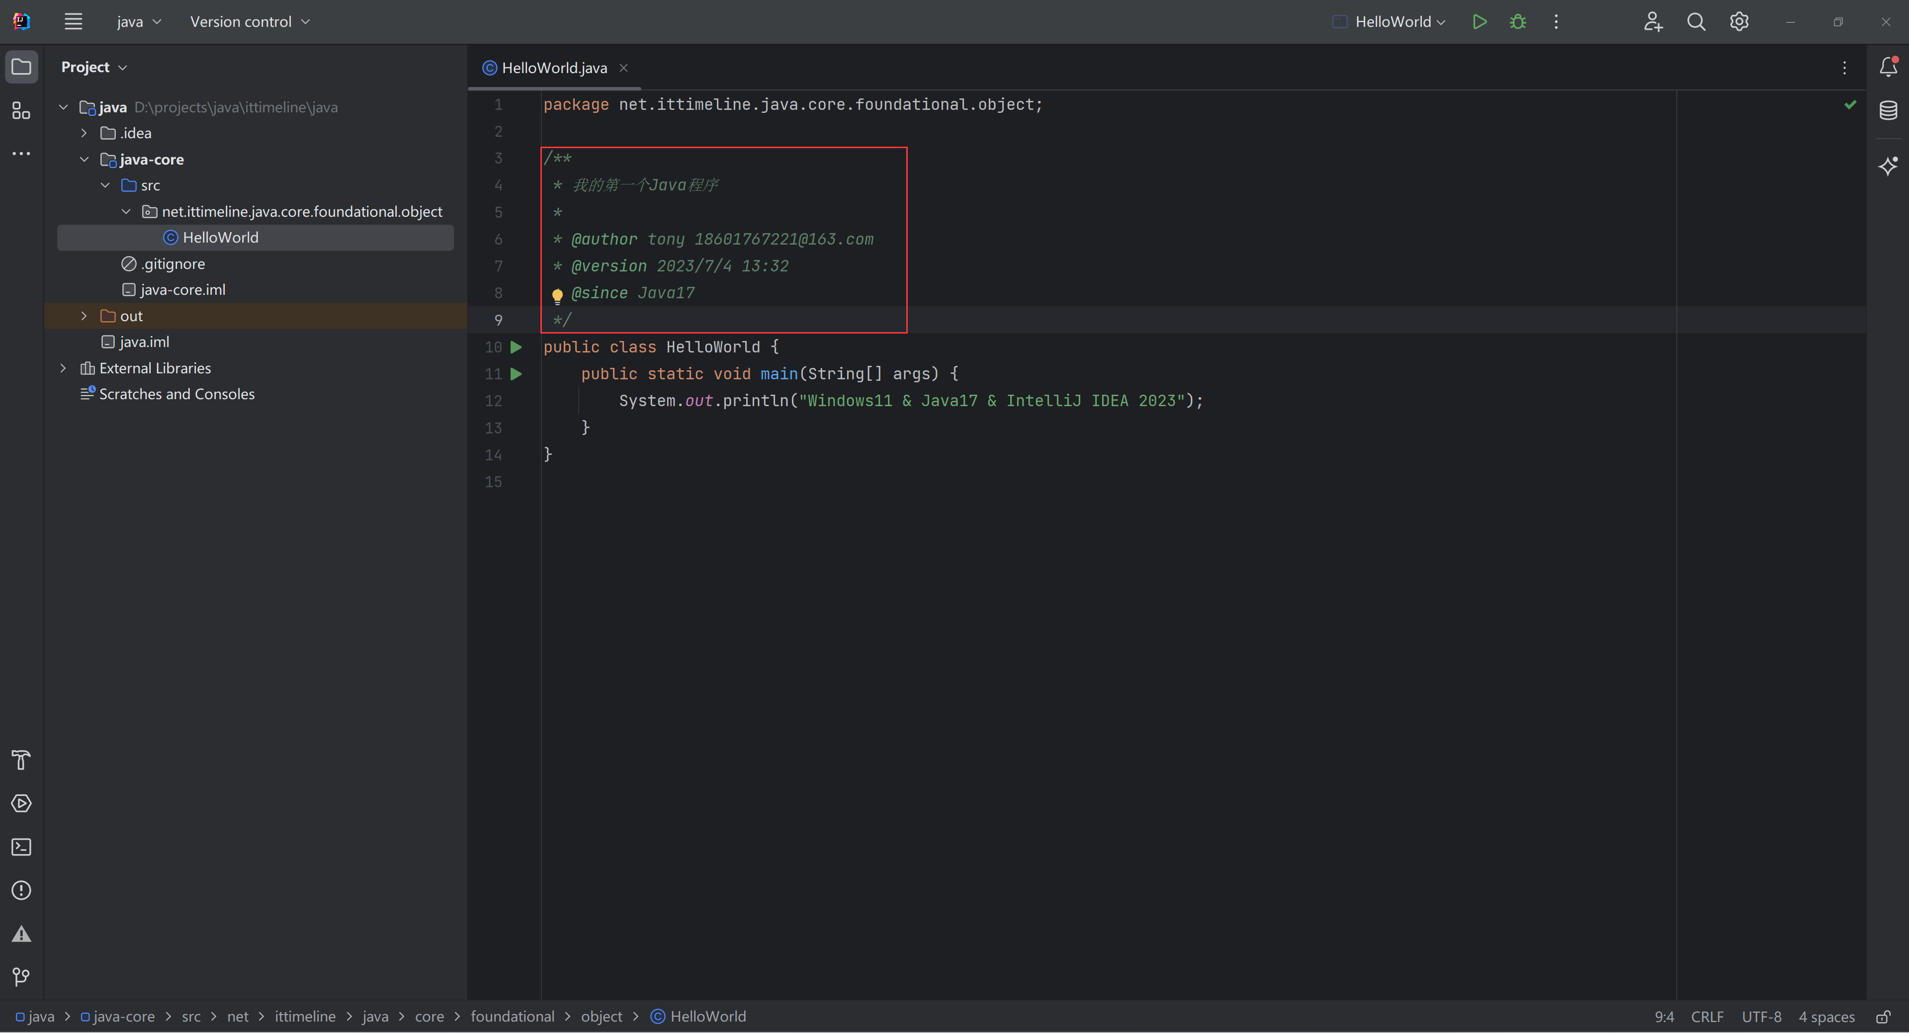Click the Notifications bell icon
Screen dimensions: 1909x1033
pos(1889,66)
